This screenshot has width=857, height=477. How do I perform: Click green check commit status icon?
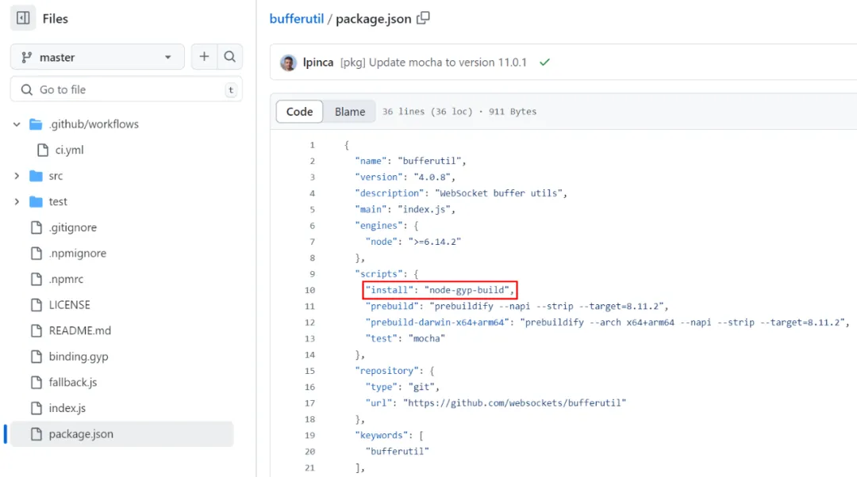(x=544, y=63)
